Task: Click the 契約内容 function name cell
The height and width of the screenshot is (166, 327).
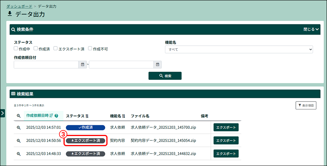Action: point(118,141)
